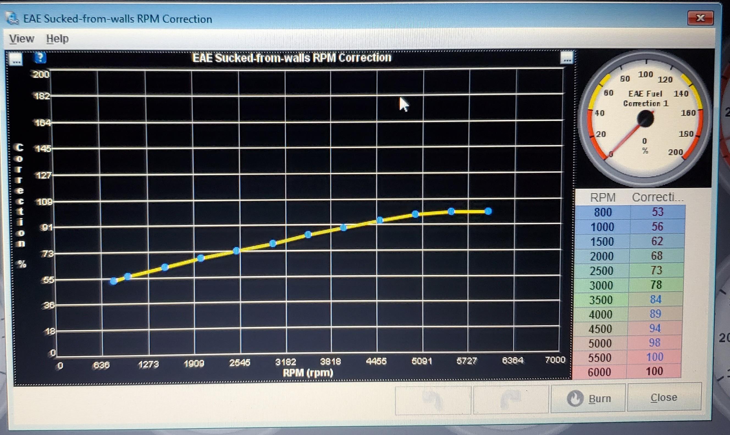Select the curve point at 800 RPM
The width and height of the screenshot is (730, 435).
pyautogui.click(x=114, y=281)
